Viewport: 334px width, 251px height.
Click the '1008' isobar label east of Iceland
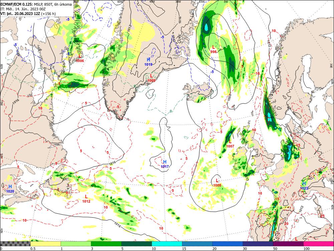229,97
